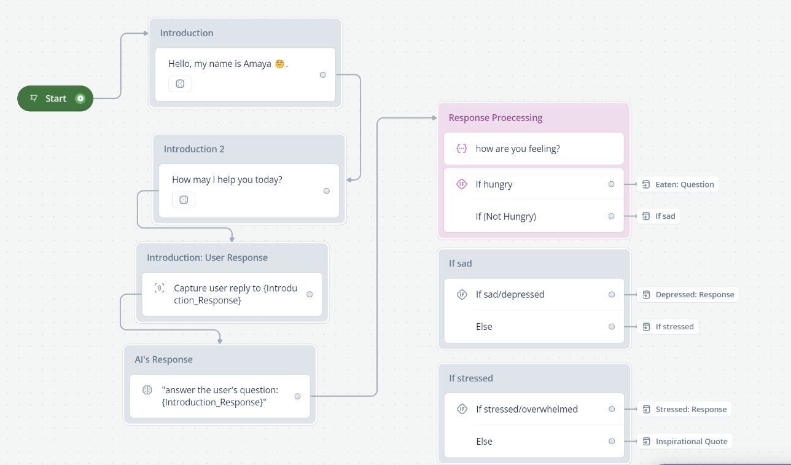
Task: Click the port on "How may I help you today?"
Action: pos(326,190)
